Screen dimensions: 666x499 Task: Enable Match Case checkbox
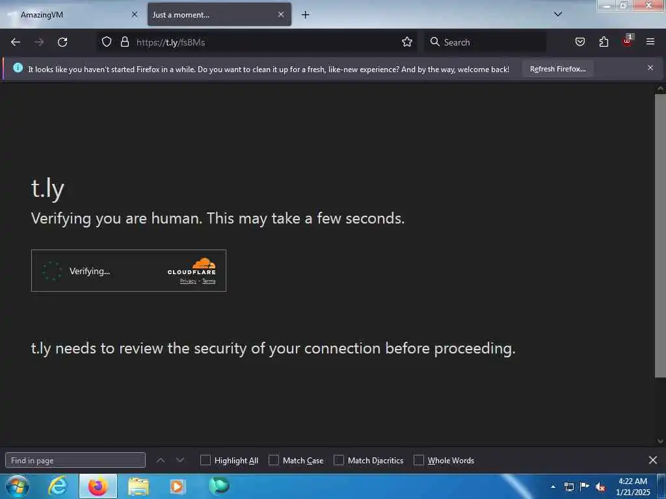[x=274, y=460]
